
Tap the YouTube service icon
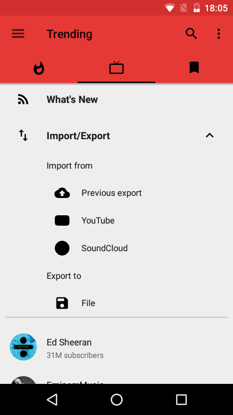click(62, 220)
